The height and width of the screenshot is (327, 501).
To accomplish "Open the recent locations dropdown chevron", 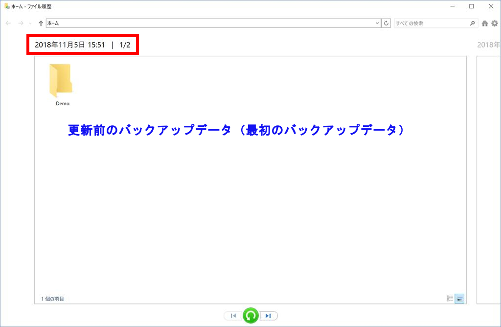I will 30,23.
